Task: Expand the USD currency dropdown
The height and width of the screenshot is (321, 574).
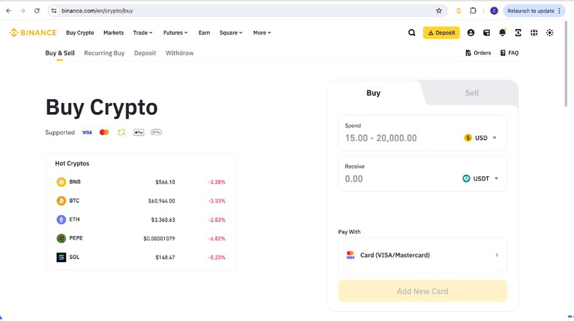Action: coord(480,138)
